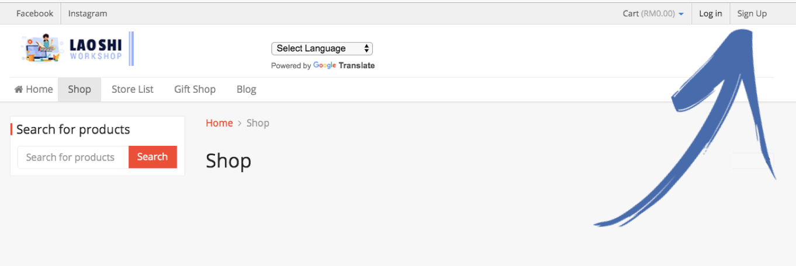Viewport: 796px width, 266px height.
Task: Visit the Facebook link
Action: [34, 13]
